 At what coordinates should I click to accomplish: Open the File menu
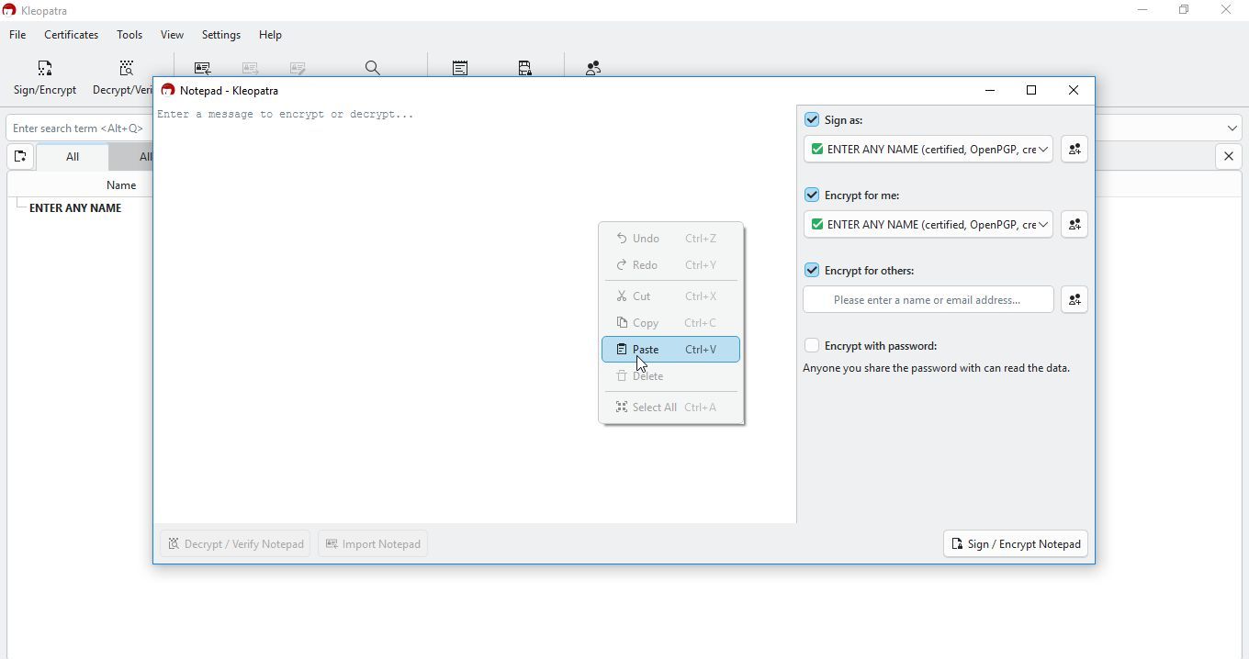coord(17,35)
